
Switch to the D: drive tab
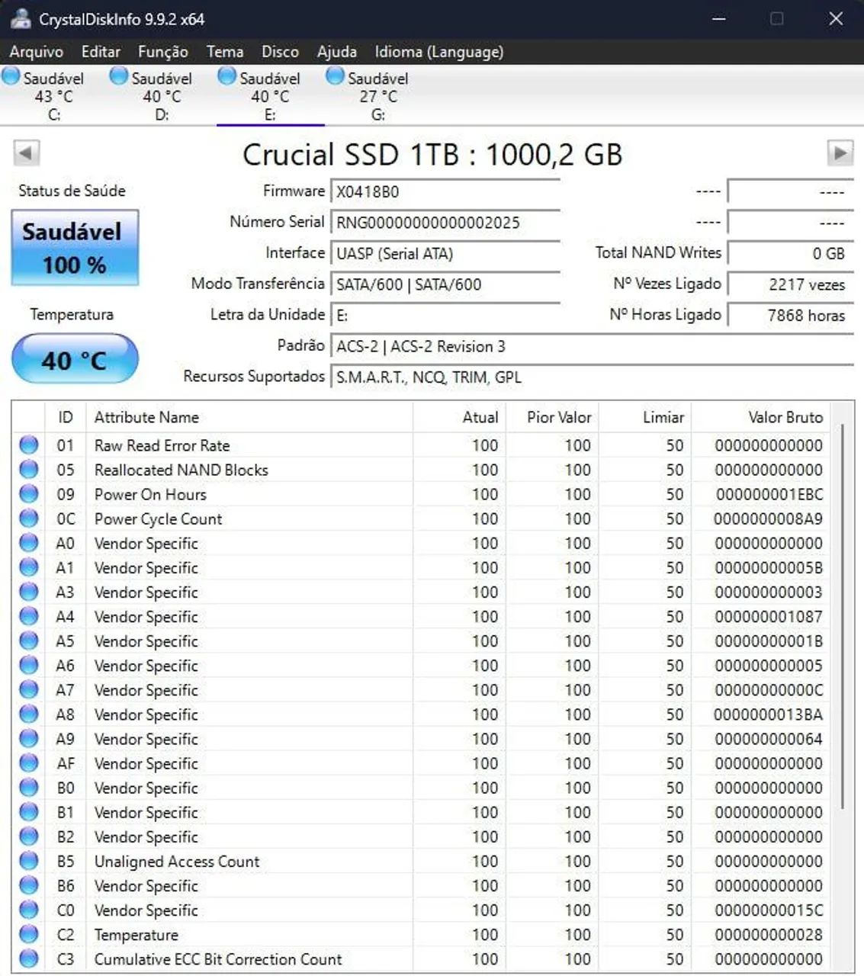pos(162,95)
